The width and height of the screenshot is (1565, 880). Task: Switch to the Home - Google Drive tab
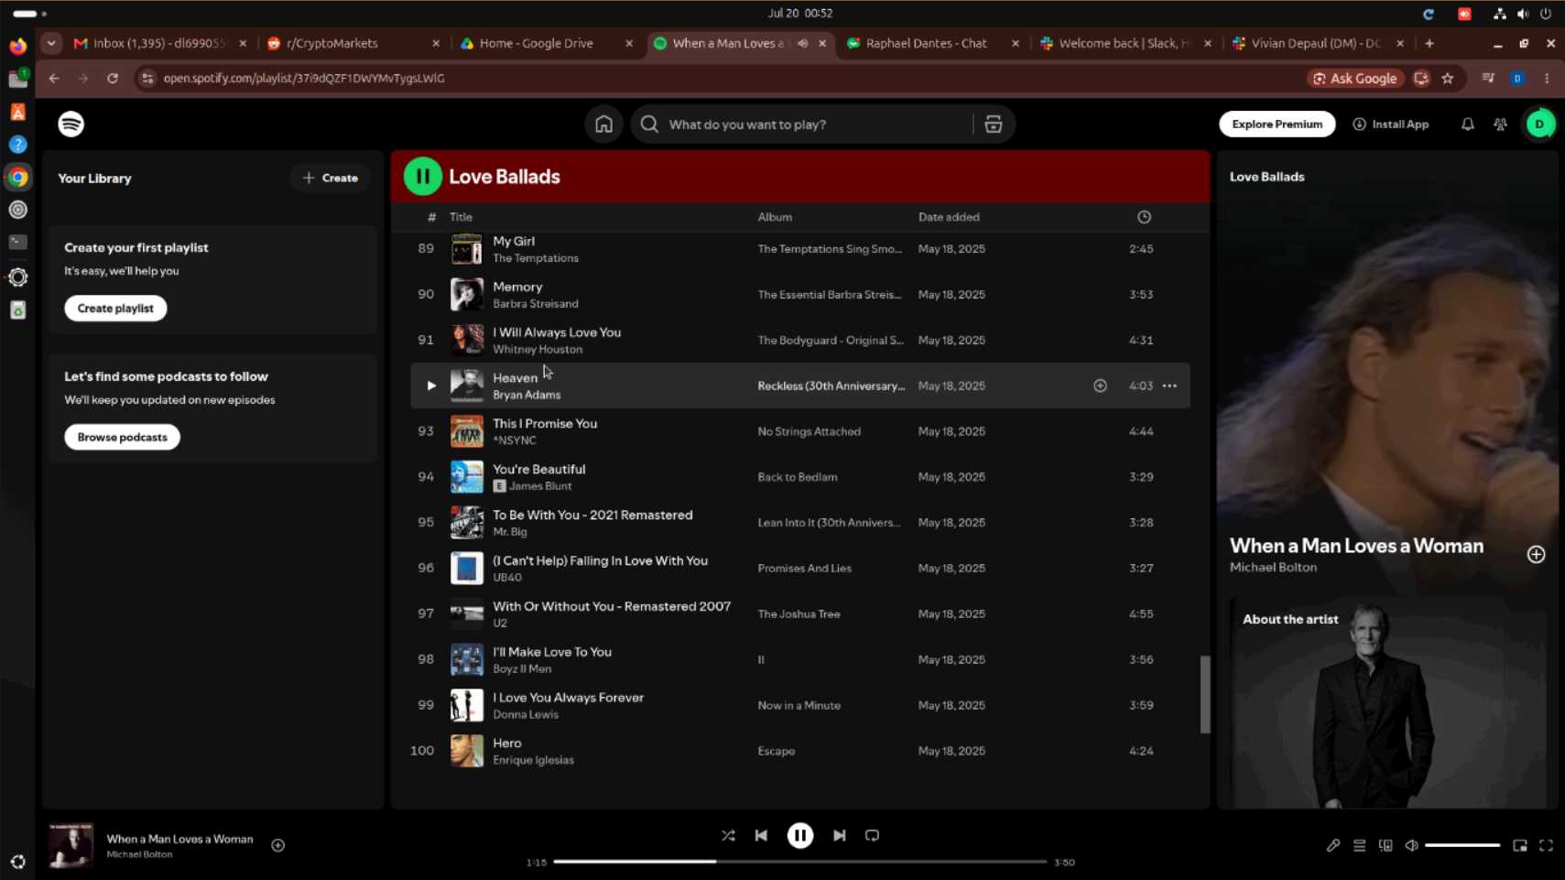pyautogui.click(x=546, y=43)
